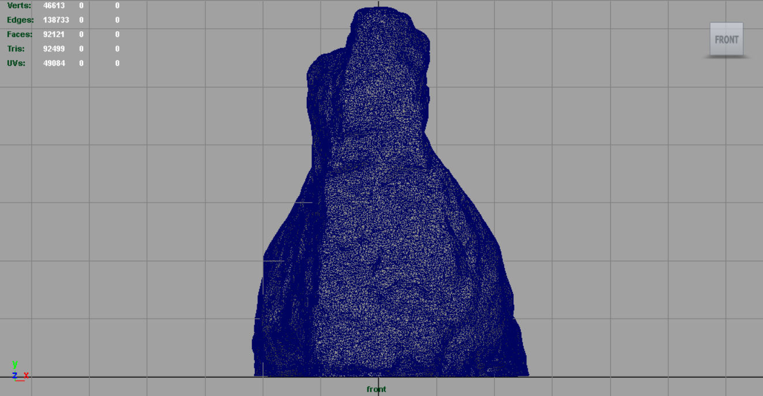The width and height of the screenshot is (763, 396).
Task: Click the Verts count 46613
Action: [54, 5]
